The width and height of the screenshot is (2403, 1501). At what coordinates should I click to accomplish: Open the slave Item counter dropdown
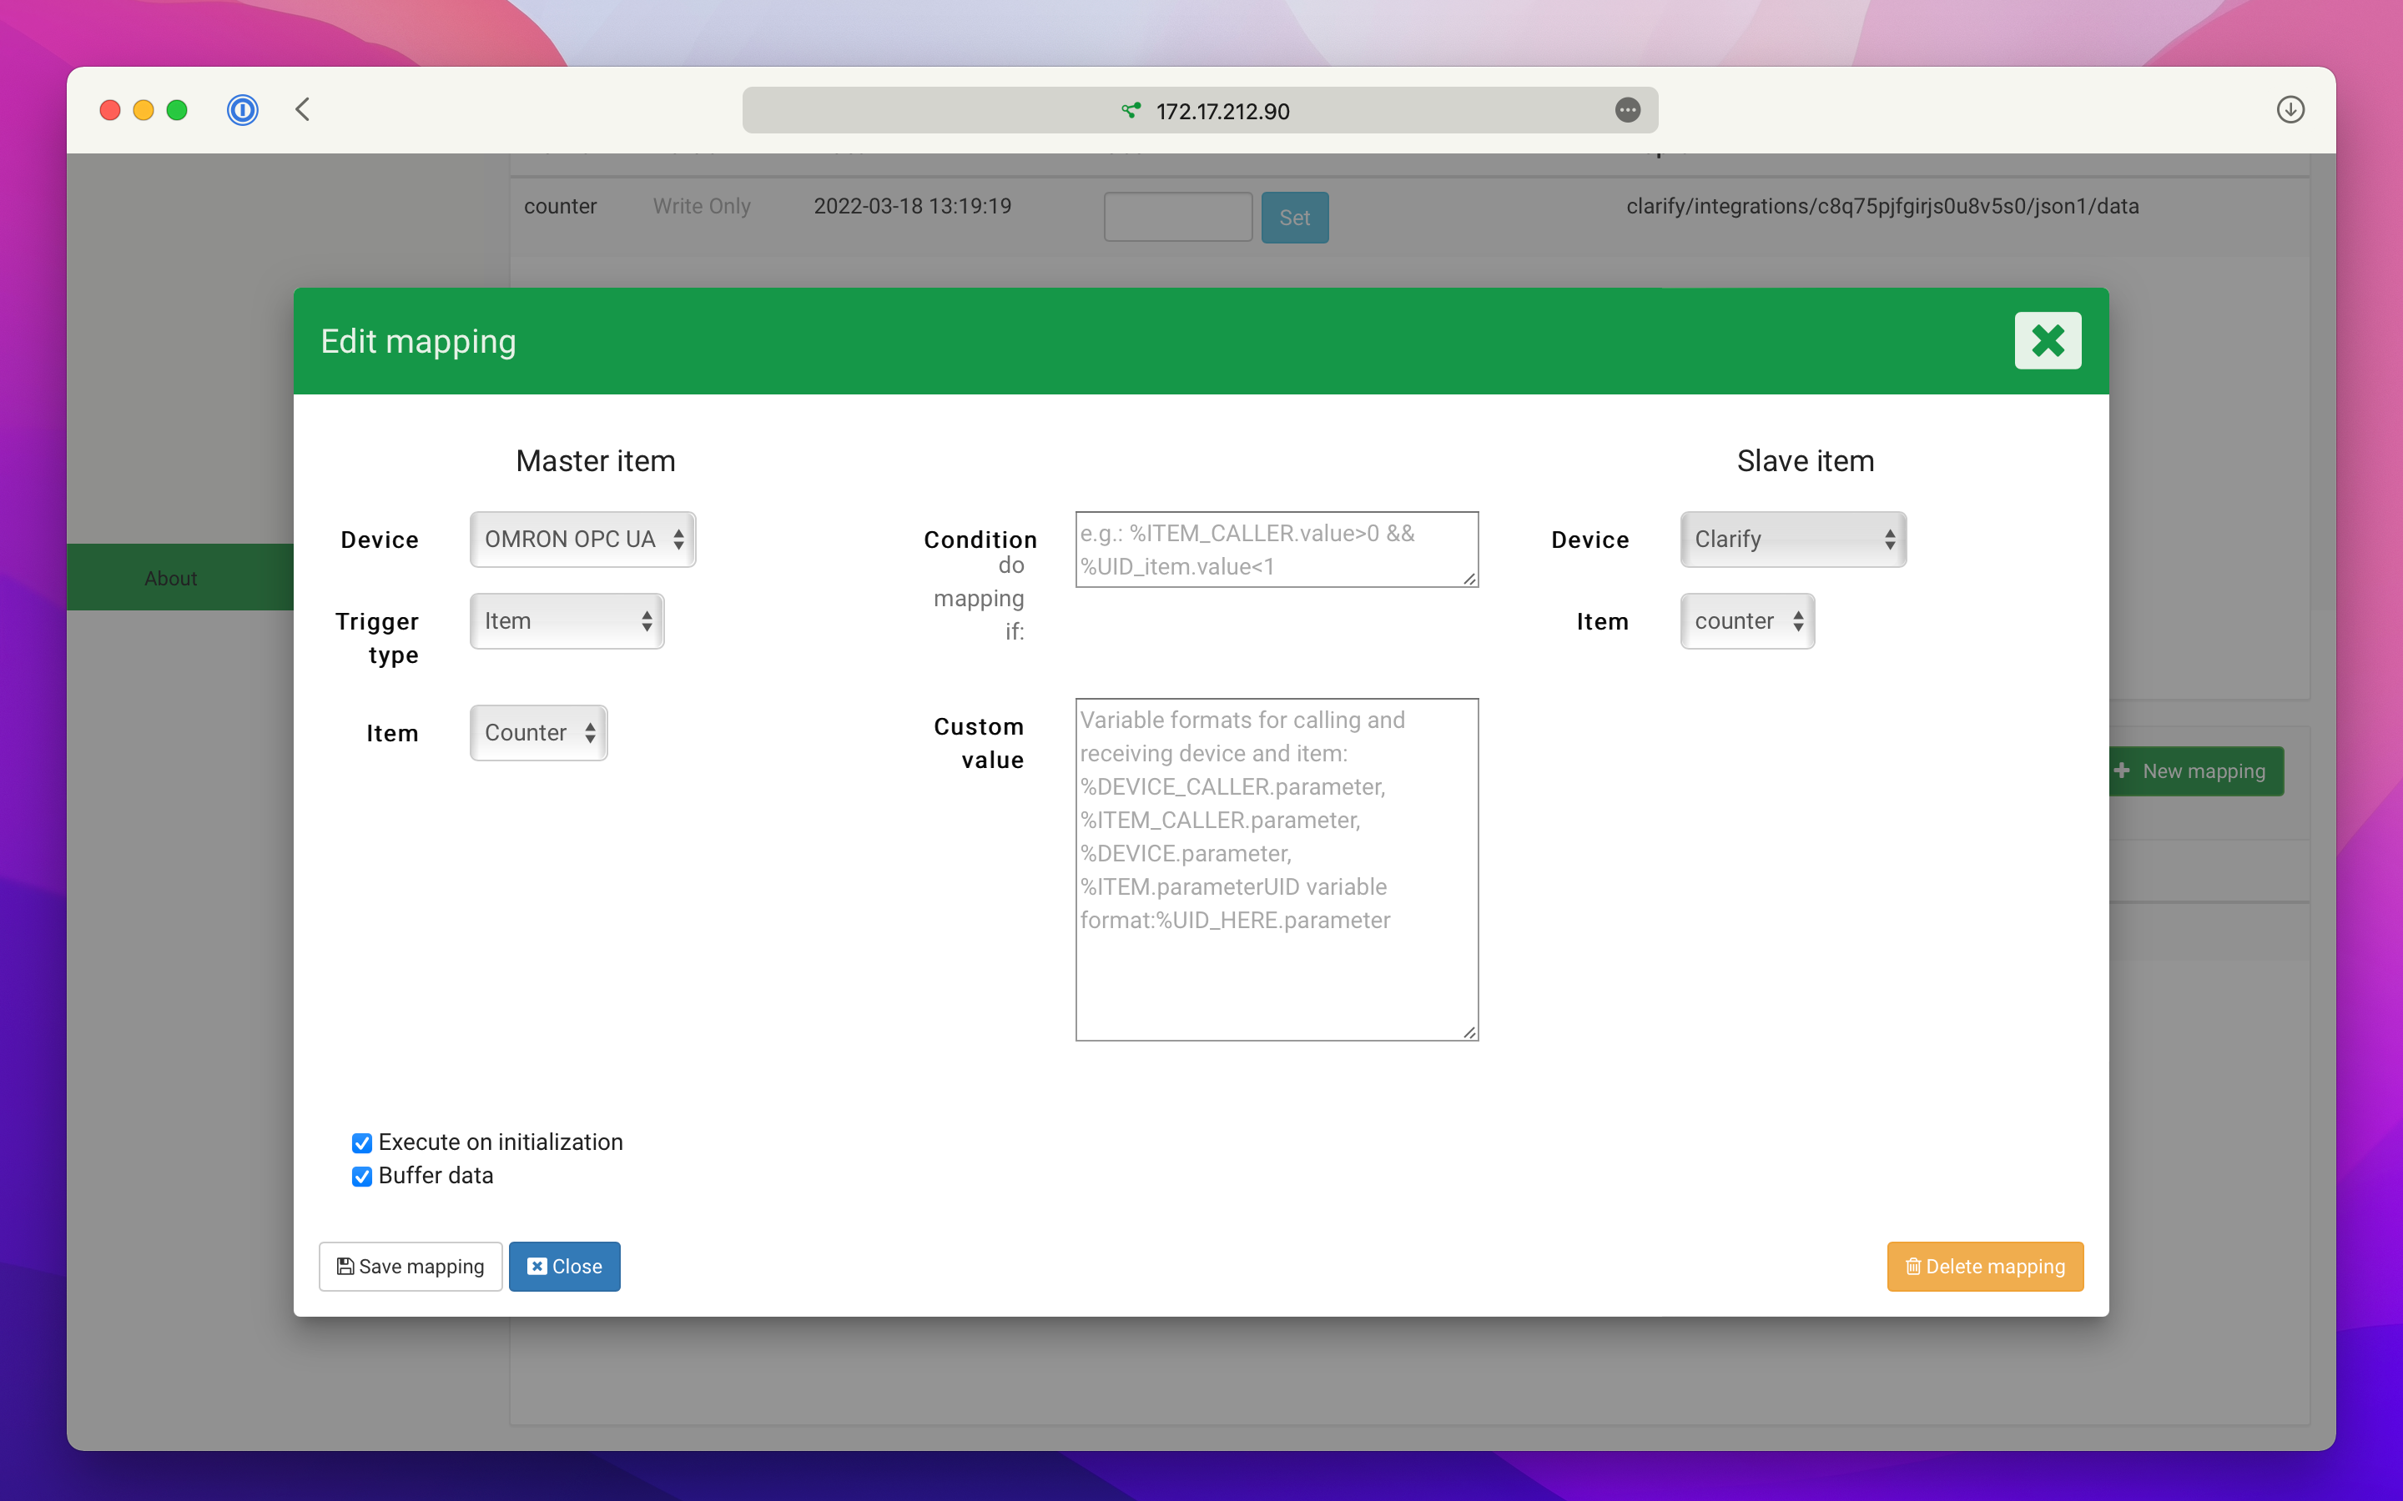[1746, 621]
